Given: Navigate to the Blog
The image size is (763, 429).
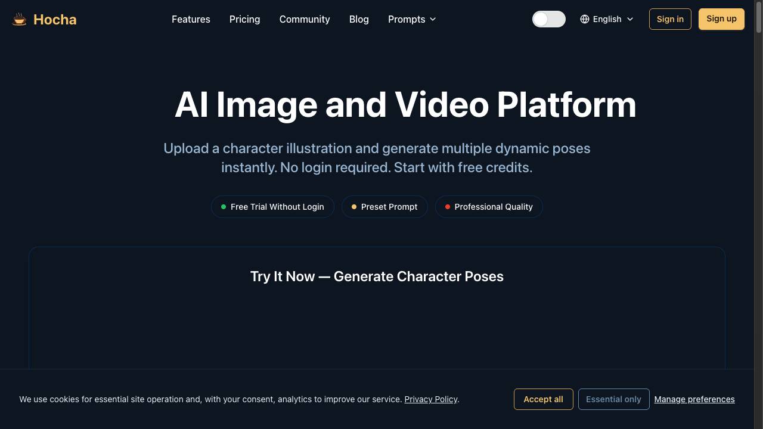Looking at the screenshot, I should tap(359, 19).
